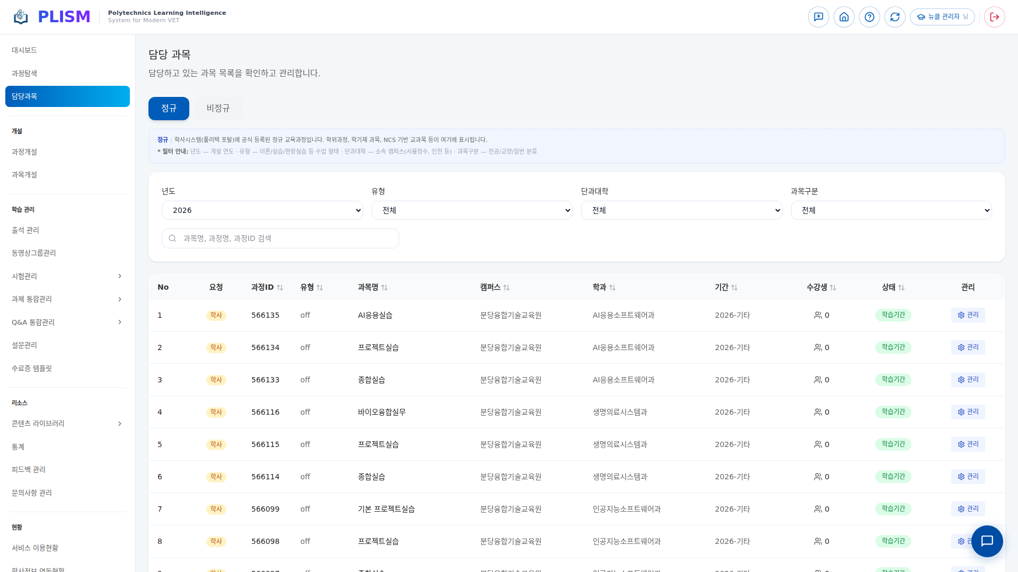Open the 과목구분 dropdown
This screenshot has height=572, width=1018.
click(x=891, y=210)
